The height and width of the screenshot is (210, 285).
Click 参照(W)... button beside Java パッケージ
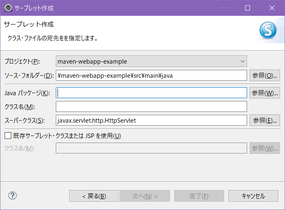click(265, 93)
